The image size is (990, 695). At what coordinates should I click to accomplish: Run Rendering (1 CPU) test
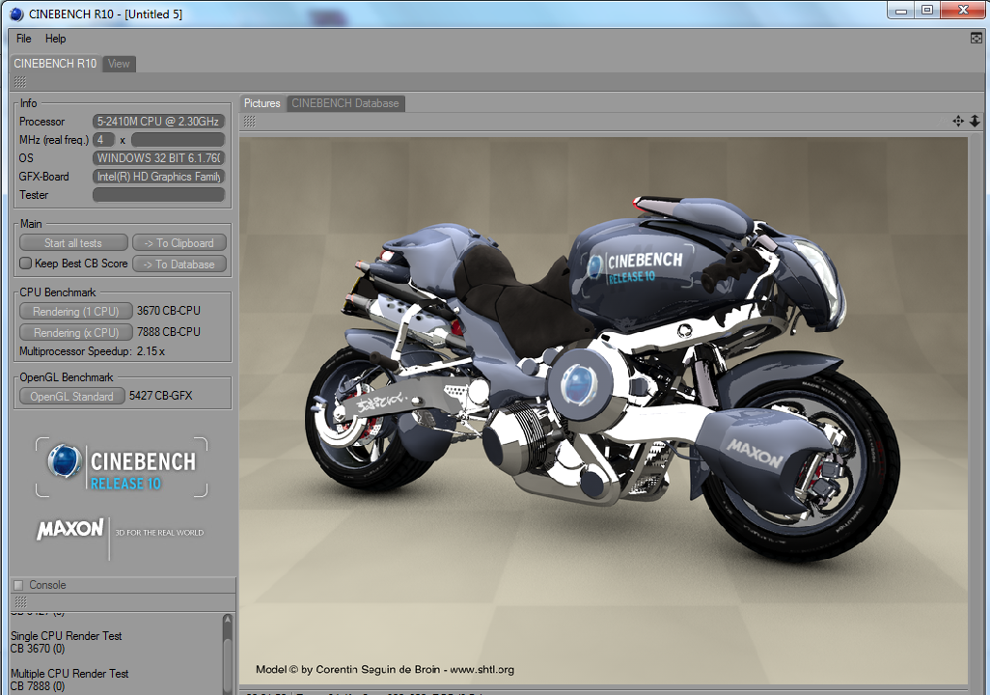click(76, 312)
